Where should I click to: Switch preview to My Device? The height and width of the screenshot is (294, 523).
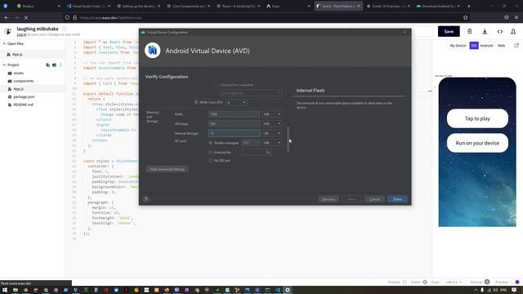point(458,46)
